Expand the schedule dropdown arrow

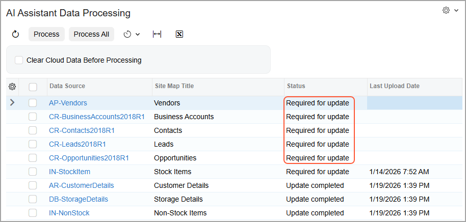(138, 35)
